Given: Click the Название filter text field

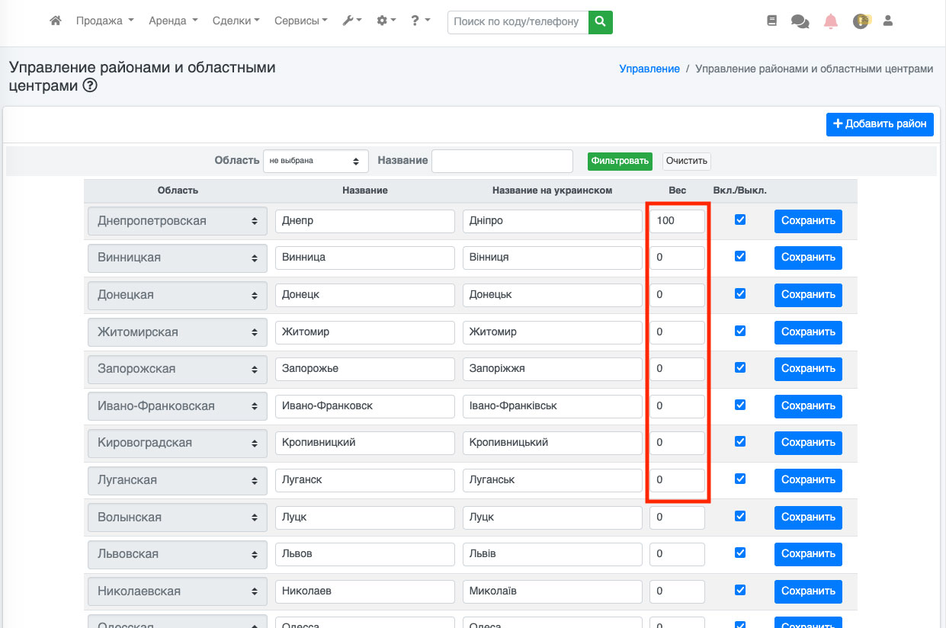Looking at the screenshot, I should point(502,161).
